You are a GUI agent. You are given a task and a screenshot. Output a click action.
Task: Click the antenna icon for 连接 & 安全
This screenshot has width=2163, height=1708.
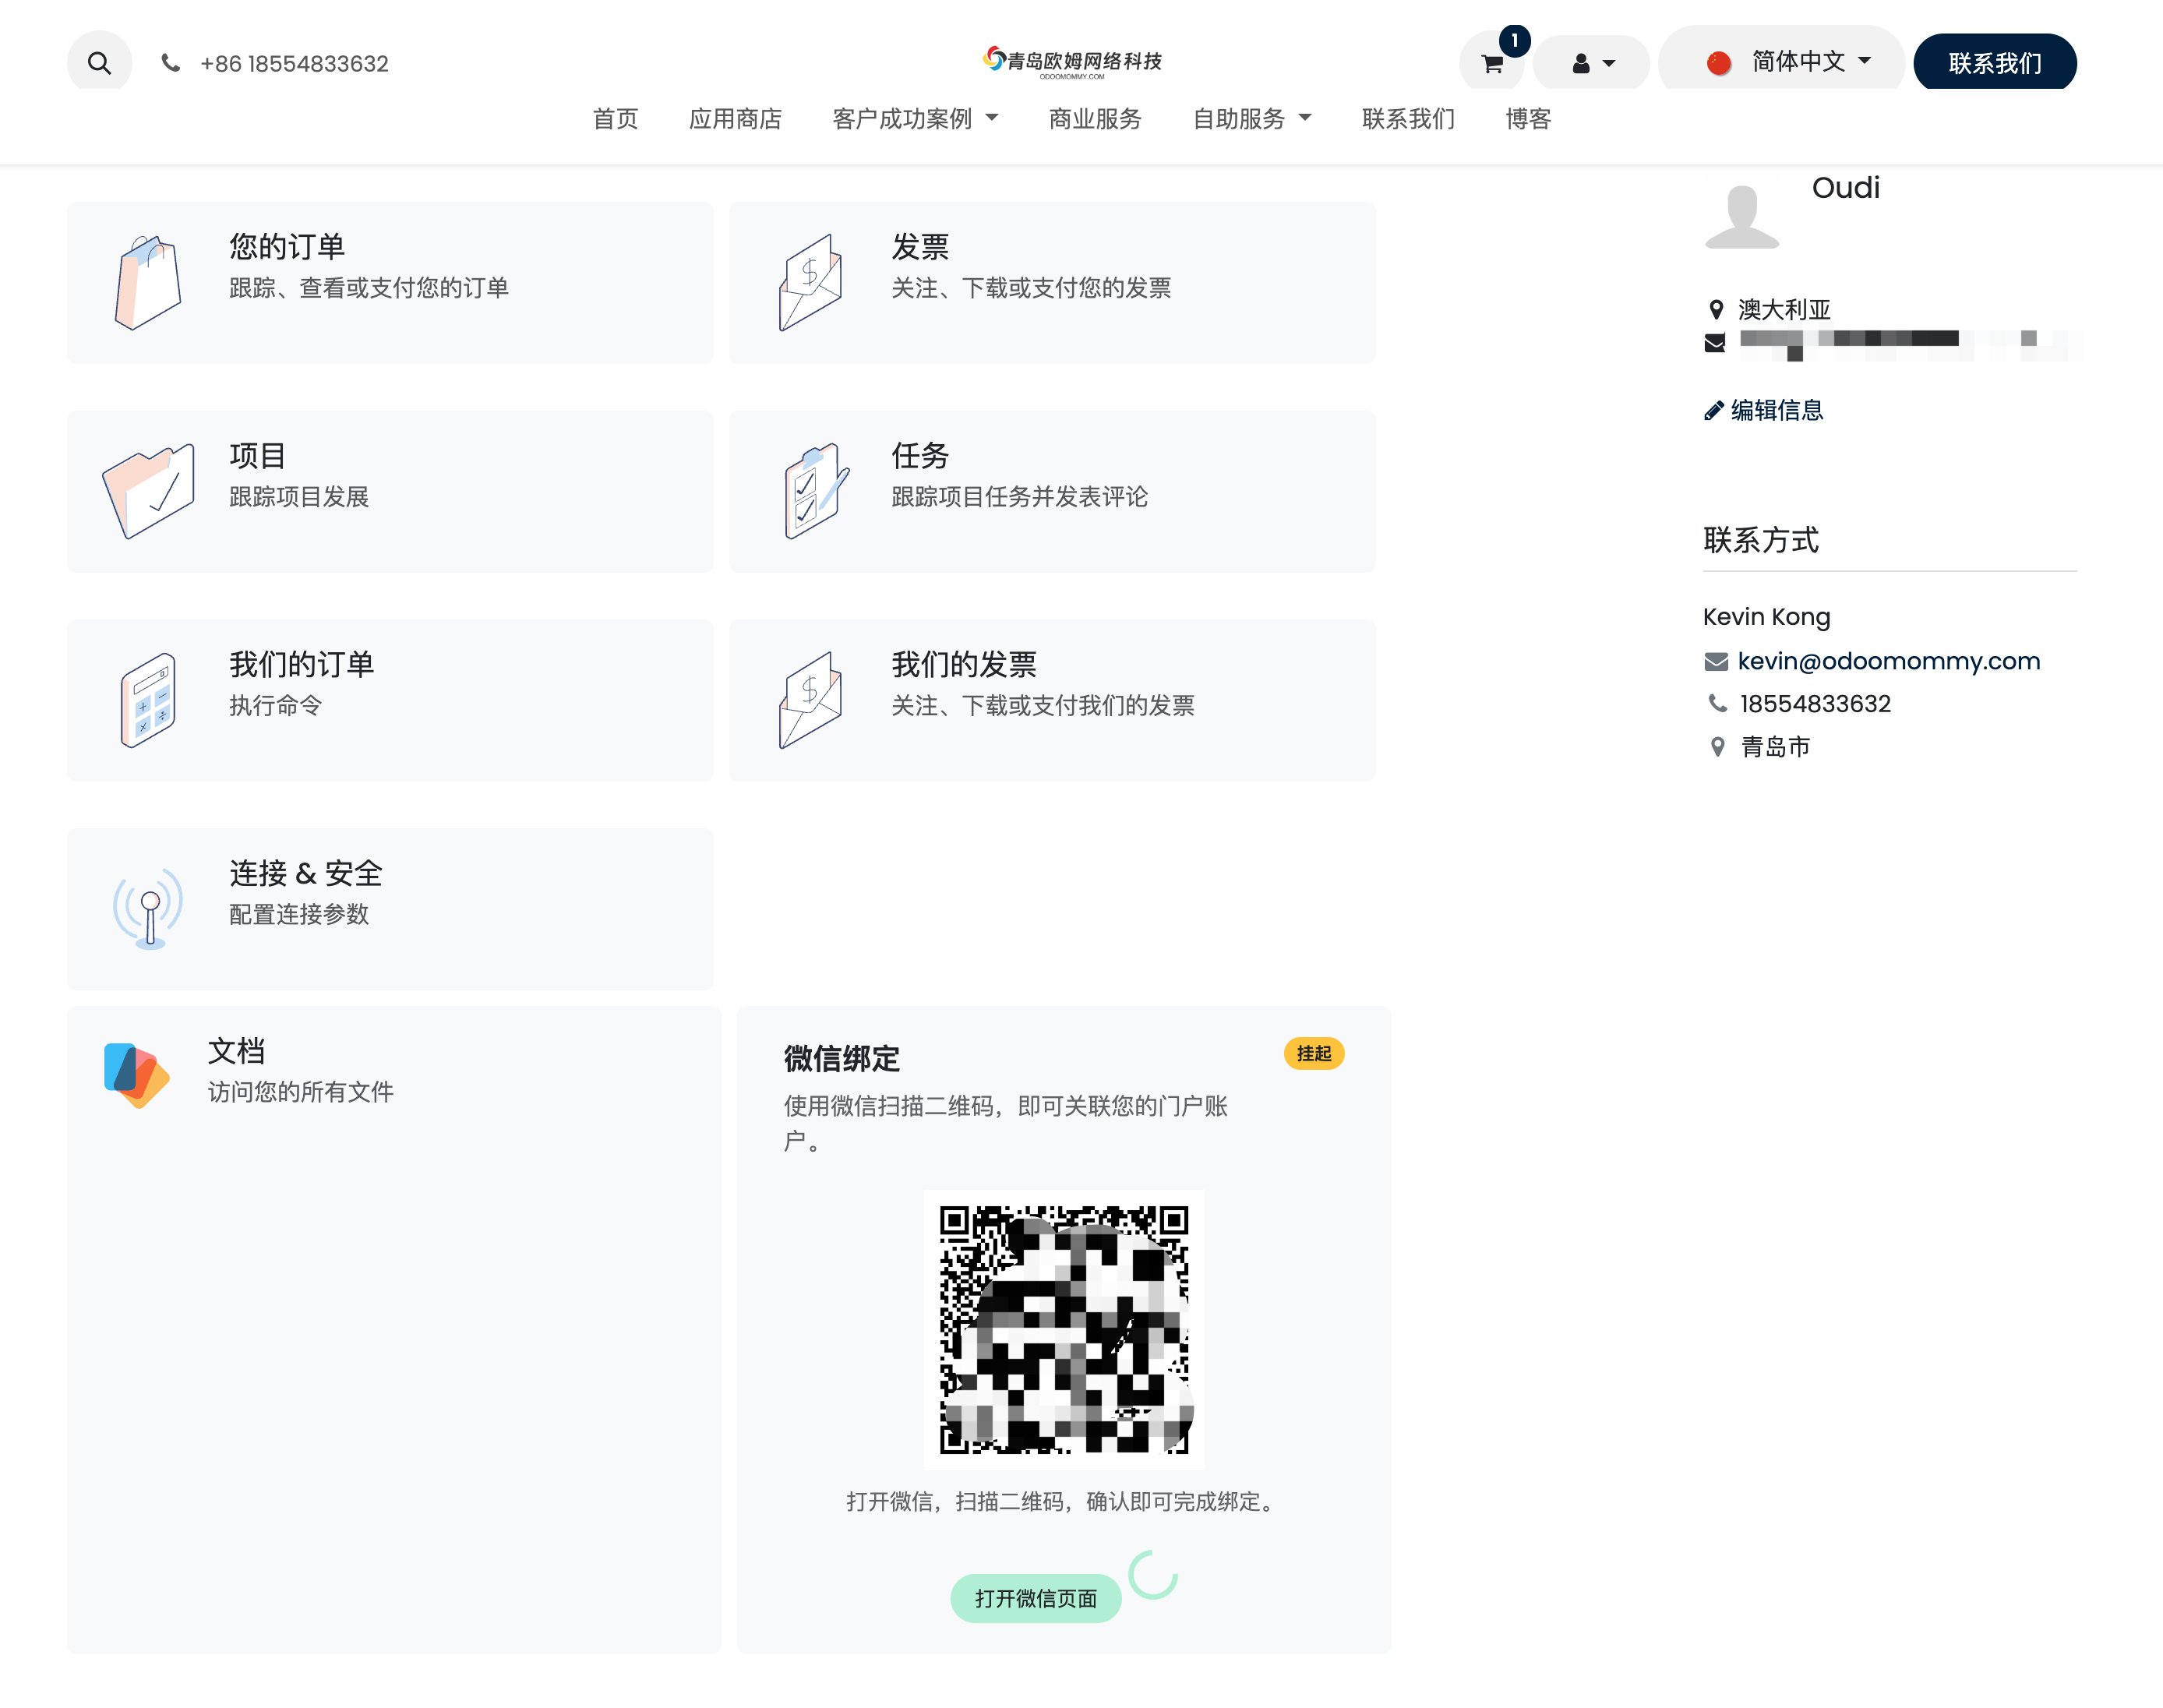click(x=149, y=908)
